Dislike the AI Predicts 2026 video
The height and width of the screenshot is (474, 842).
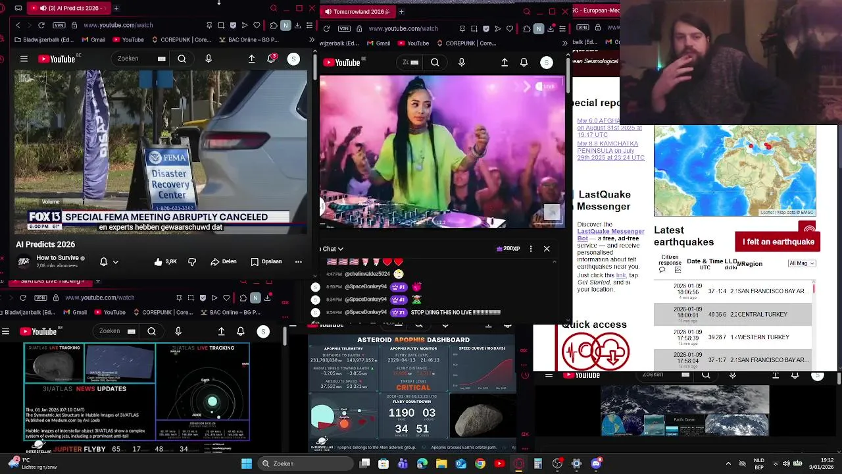(x=192, y=261)
